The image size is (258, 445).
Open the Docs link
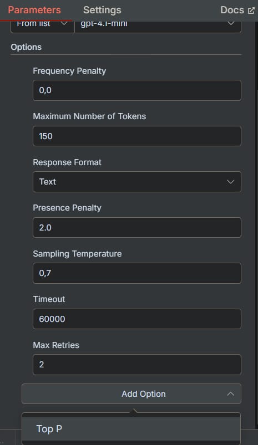pos(237,10)
